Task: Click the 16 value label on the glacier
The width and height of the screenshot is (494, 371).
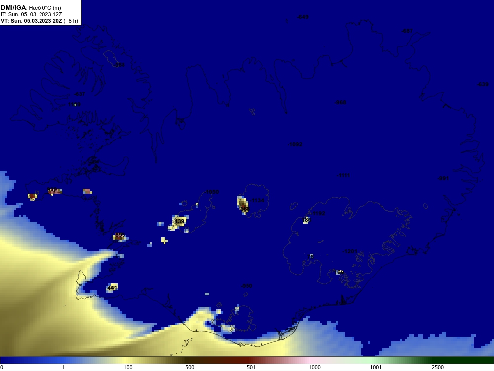Action: point(310,256)
